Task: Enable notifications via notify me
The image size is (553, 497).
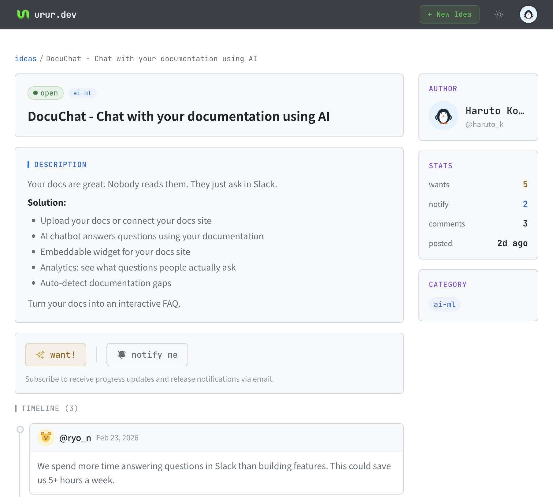Action: [x=147, y=354]
